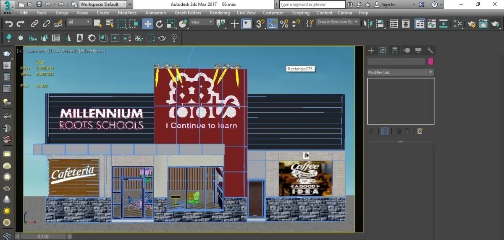Open the All selection filter dropdown
504x240 pixels.
pos(79,22)
